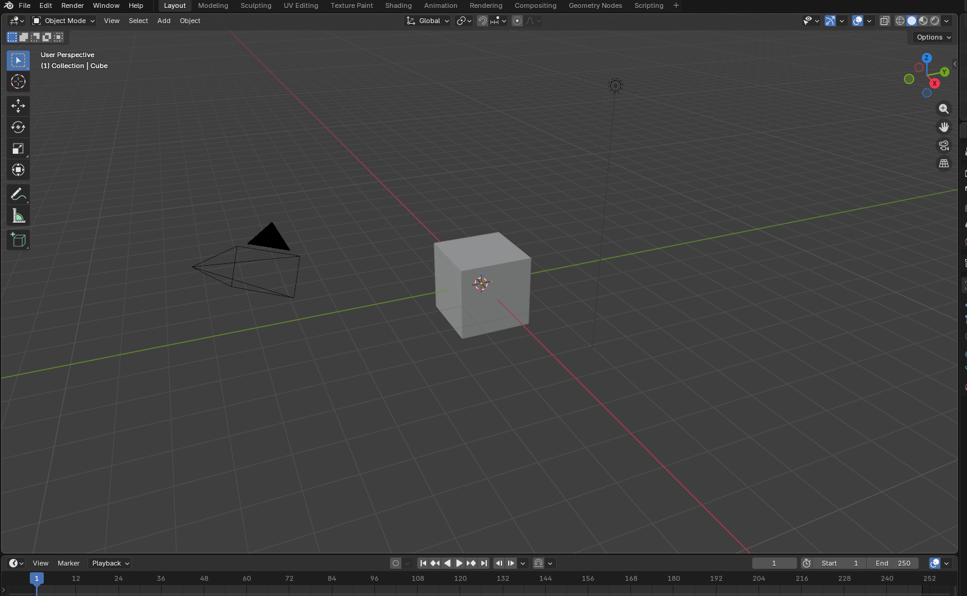Select the Measure tool

click(x=18, y=216)
